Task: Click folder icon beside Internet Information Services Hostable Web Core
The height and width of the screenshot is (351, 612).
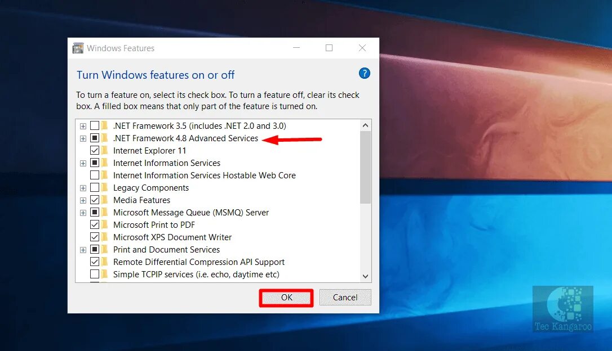Action: click(105, 175)
